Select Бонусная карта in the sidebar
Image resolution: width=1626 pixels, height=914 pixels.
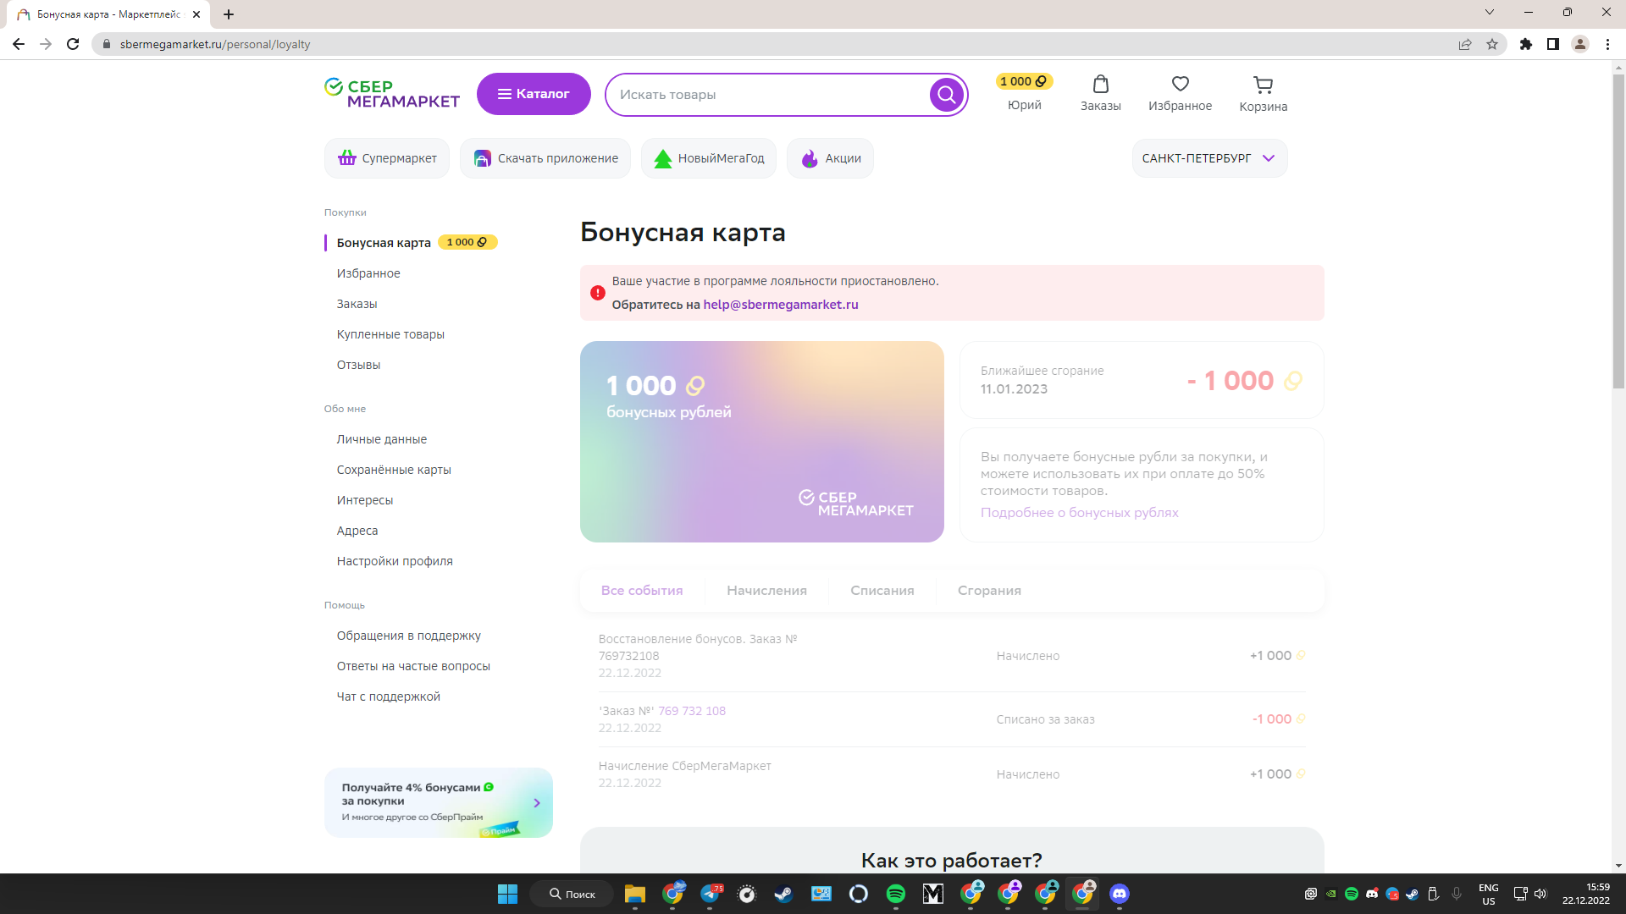point(384,243)
